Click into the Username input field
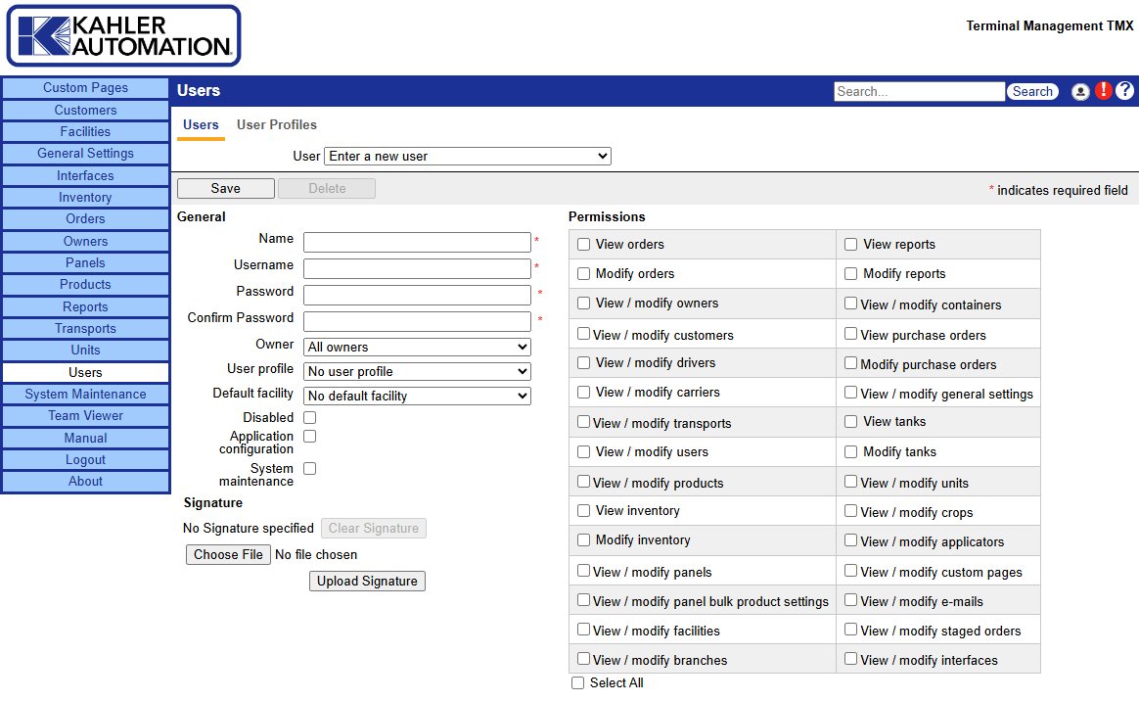The width and height of the screenshot is (1139, 702). [417, 268]
